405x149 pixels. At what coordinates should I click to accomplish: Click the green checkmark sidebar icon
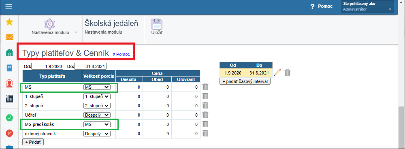(9, 118)
